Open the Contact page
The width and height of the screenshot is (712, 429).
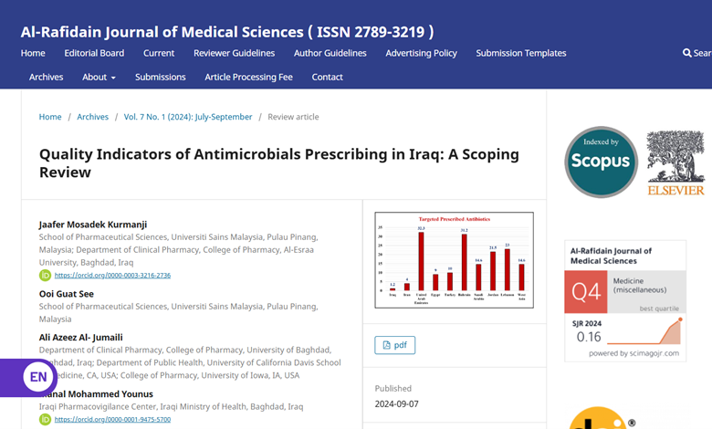327,77
